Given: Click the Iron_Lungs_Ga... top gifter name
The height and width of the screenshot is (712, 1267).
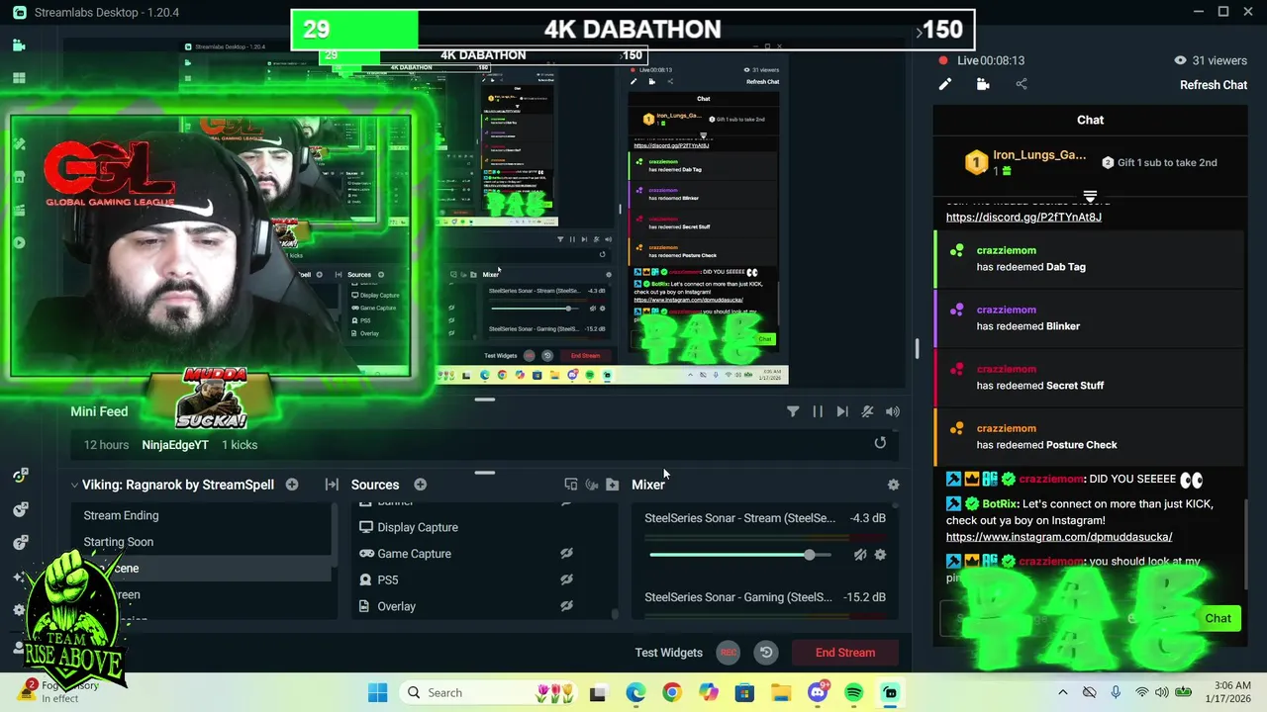Looking at the screenshot, I should [x=1039, y=155].
